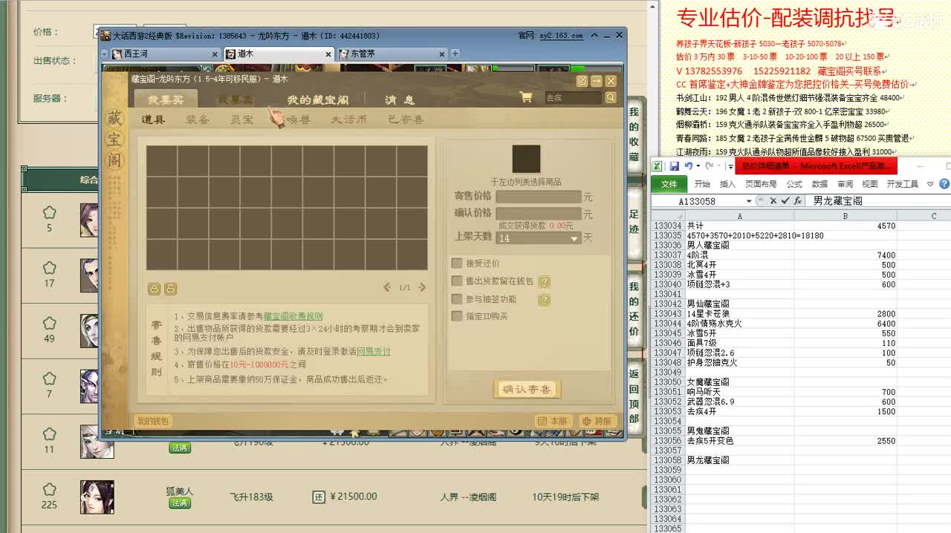Open help icon beside 售出货款留在钱包

[x=544, y=281]
